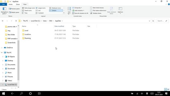Open Cortana from the taskbar
The width and height of the screenshot is (170, 96).
pyautogui.click(x=30, y=94)
